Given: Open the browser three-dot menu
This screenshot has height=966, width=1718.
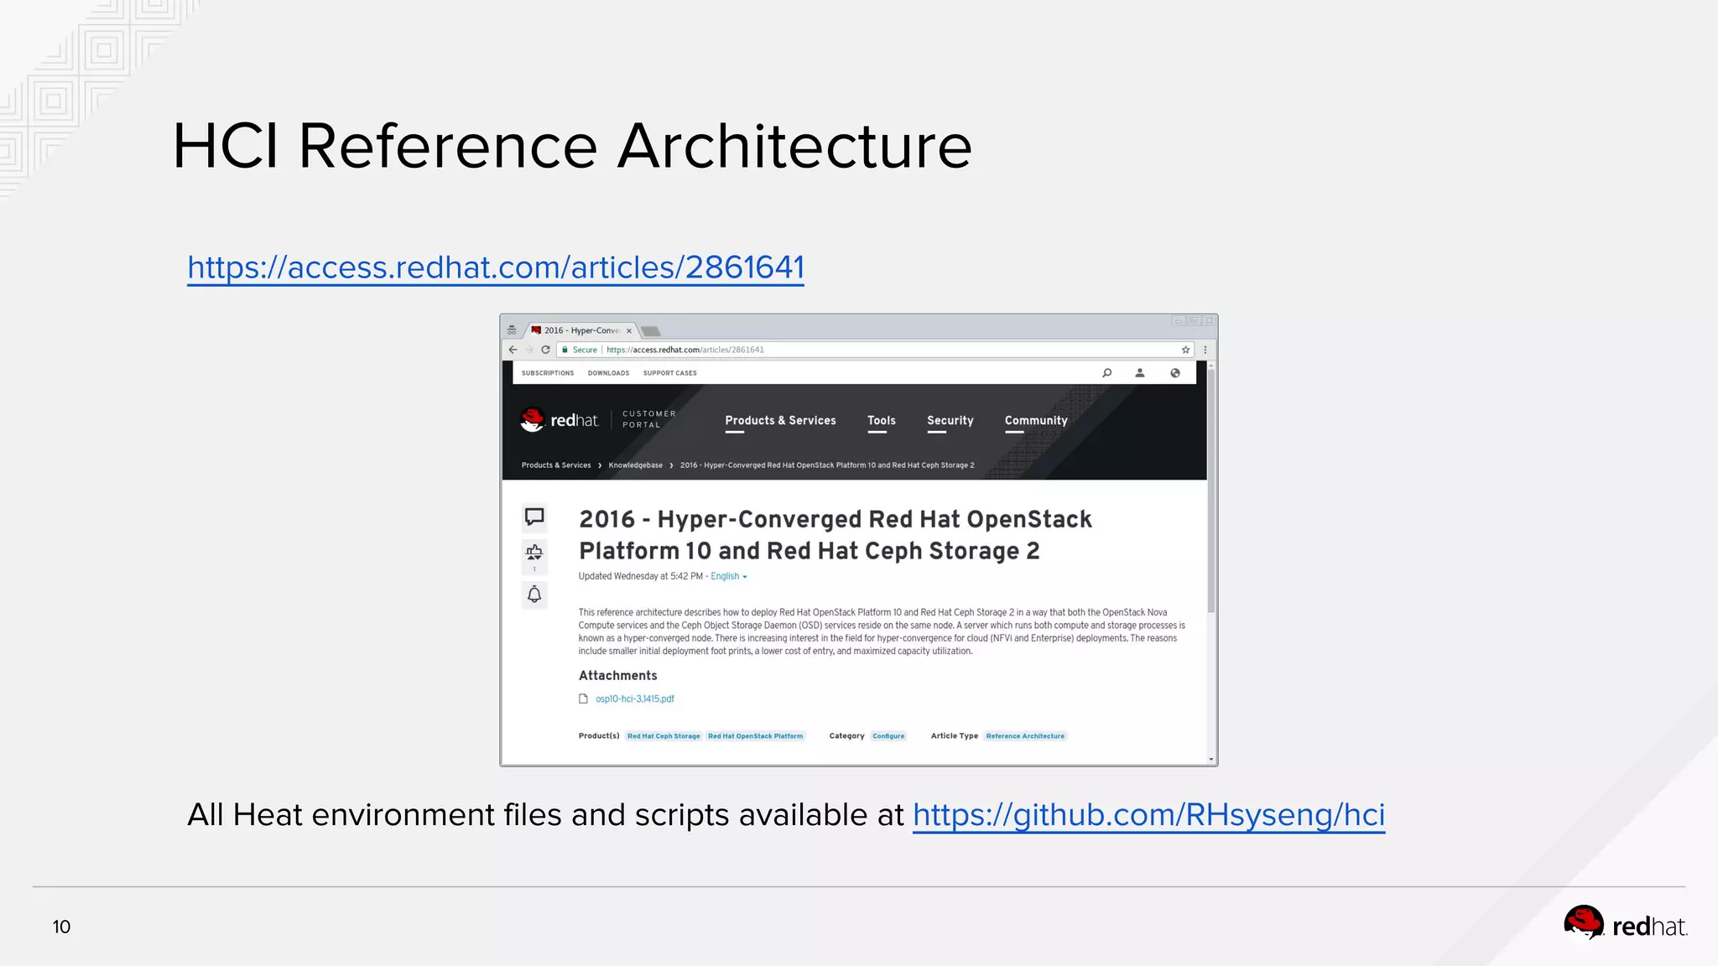Looking at the screenshot, I should pos(1205,350).
